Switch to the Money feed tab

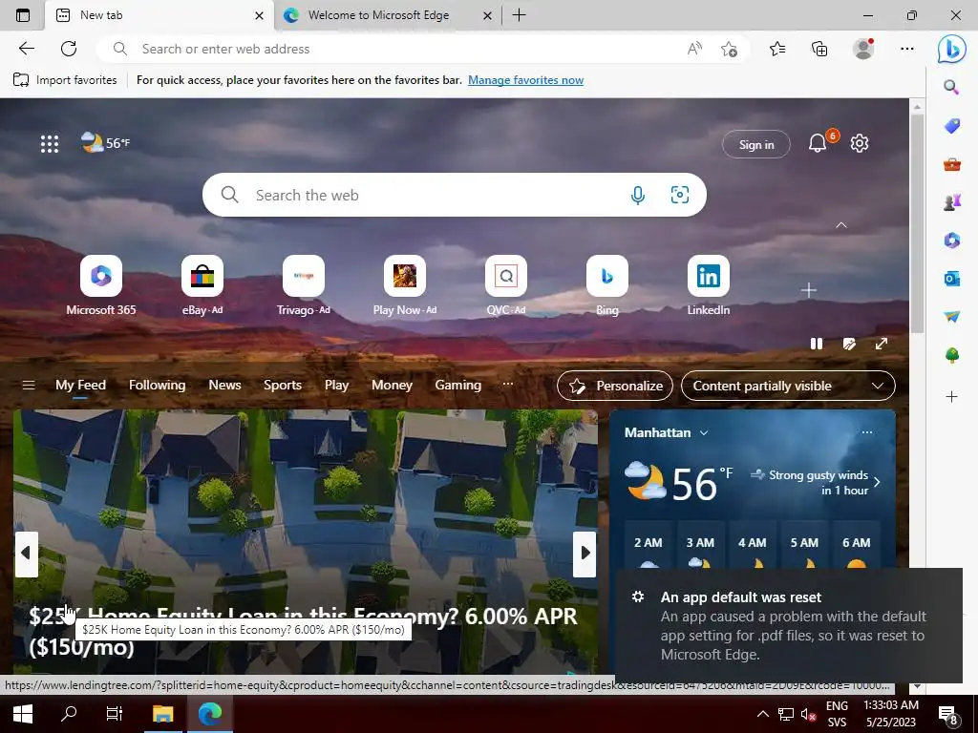tap(392, 386)
